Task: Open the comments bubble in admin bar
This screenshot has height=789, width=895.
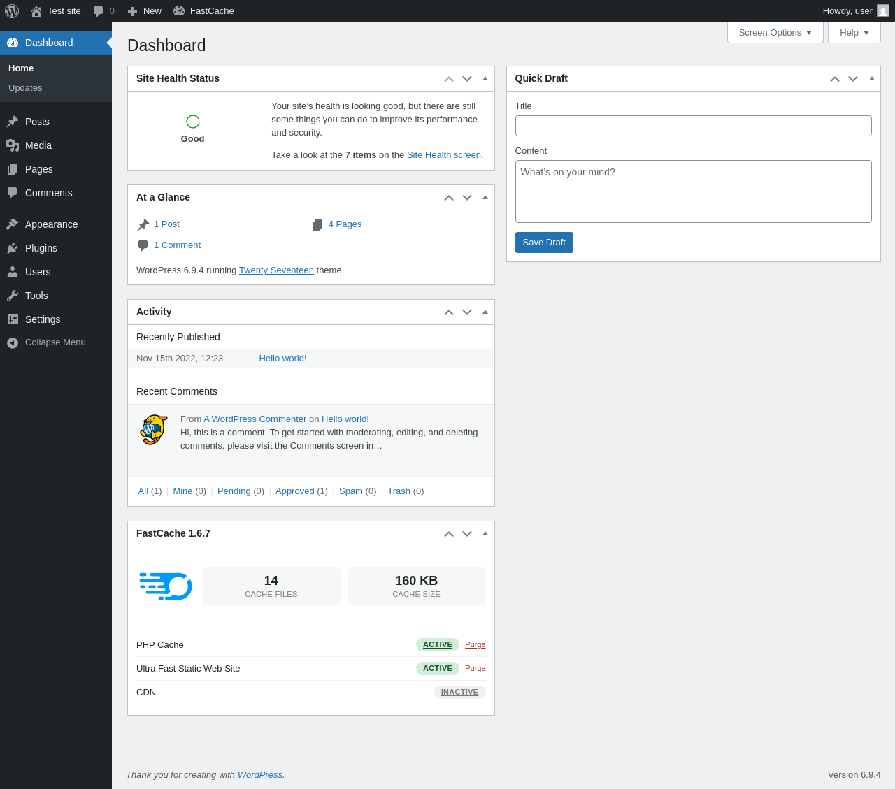Action: pyautogui.click(x=103, y=11)
